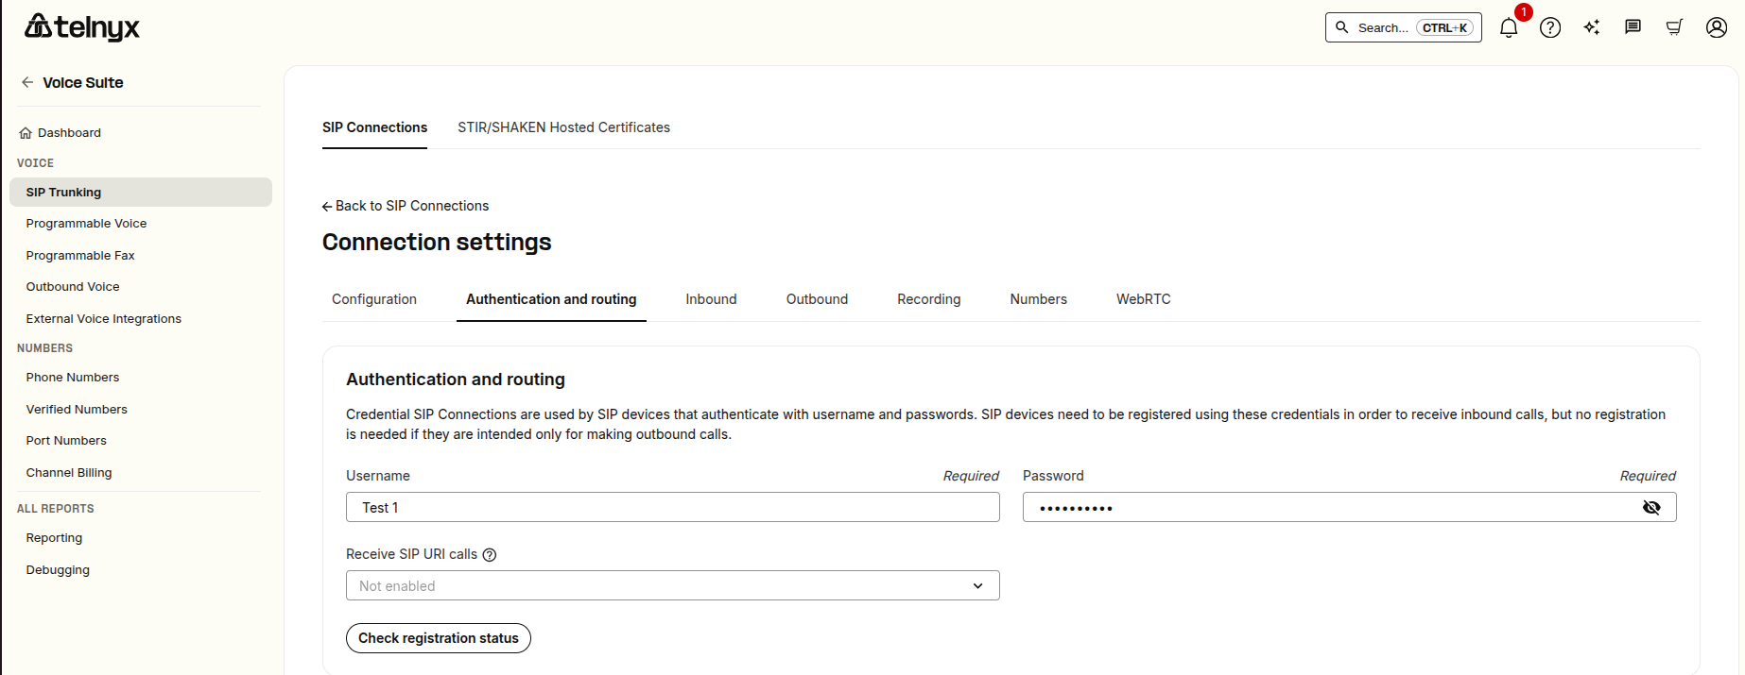This screenshot has height=675, width=1745.
Task: Click the Receive SIP URI calls help icon
Action: (490, 555)
